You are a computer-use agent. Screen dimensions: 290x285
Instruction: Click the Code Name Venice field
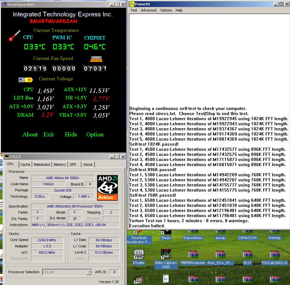[x=48, y=184]
